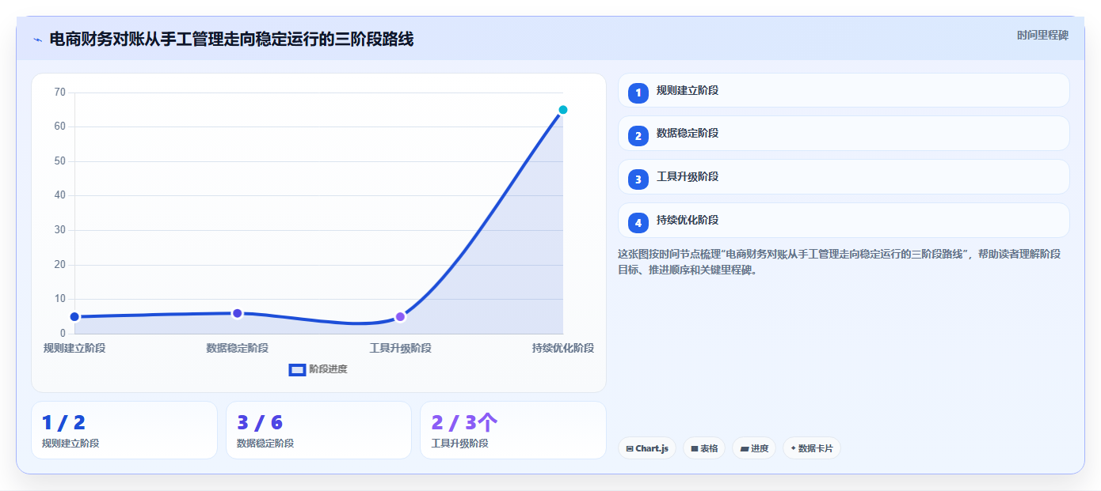The height and width of the screenshot is (491, 1101).
Task: Select the 持续优化阶段 timeline row
Action: [x=844, y=221]
